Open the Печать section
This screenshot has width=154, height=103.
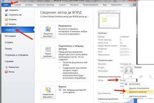click(8, 49)
